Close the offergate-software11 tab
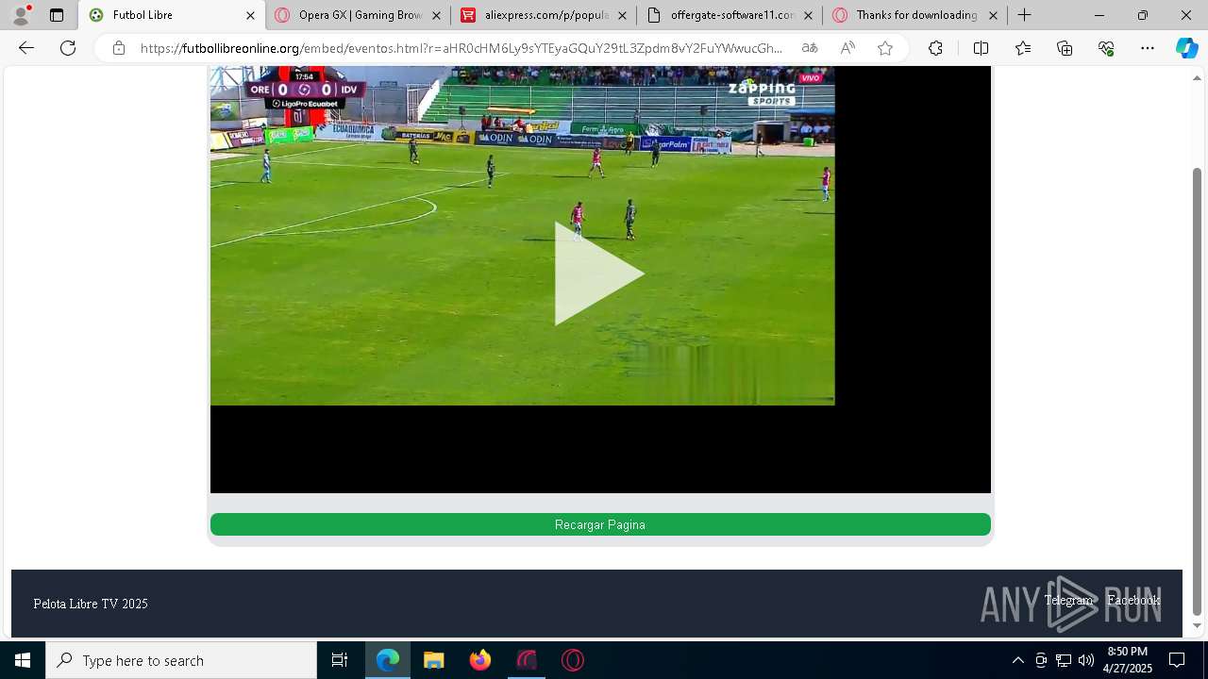1208x679 pixels. pos(808,15)
